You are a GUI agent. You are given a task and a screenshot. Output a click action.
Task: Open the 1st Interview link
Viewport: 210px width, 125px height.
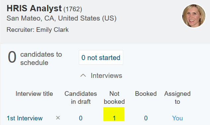point(25,118)
